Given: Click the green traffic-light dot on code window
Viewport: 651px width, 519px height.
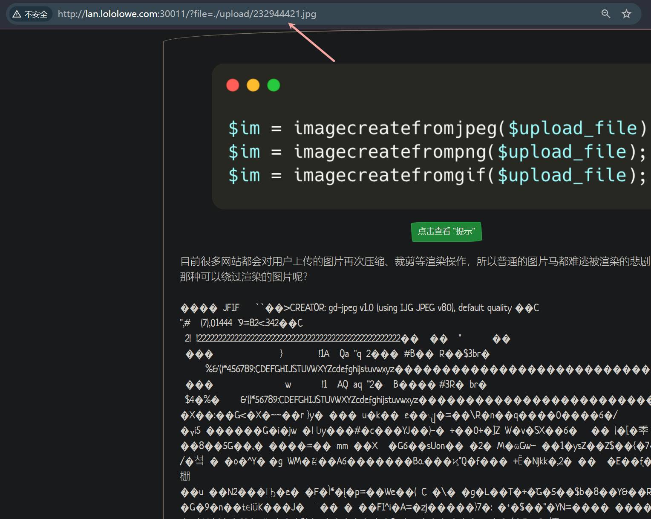Looking at the screenshot, I should pos(274,85).
